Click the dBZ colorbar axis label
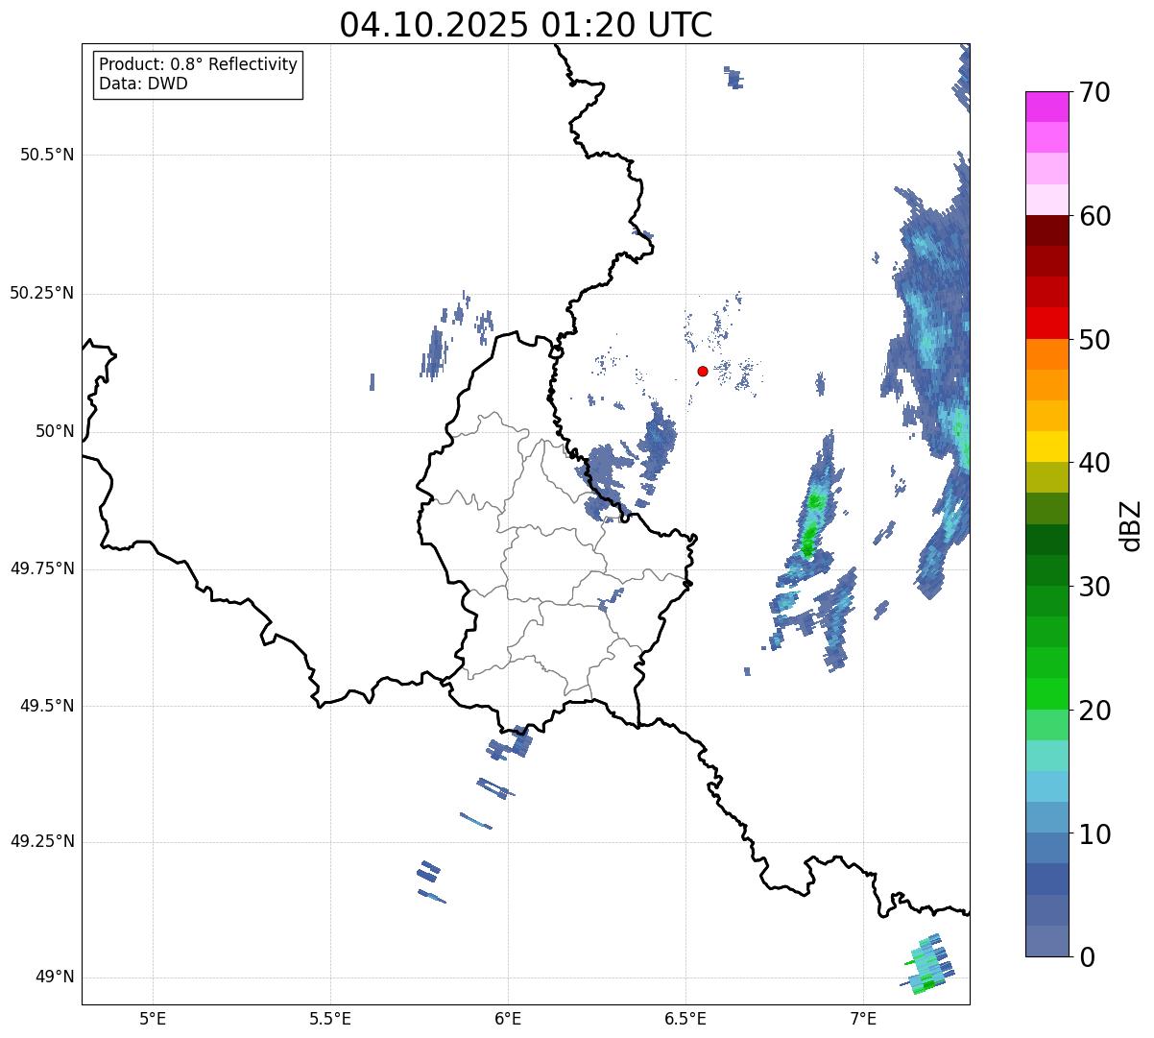Image resolution: width=1154 pixels, height=1038 pixels. [x=1131, y=525]
